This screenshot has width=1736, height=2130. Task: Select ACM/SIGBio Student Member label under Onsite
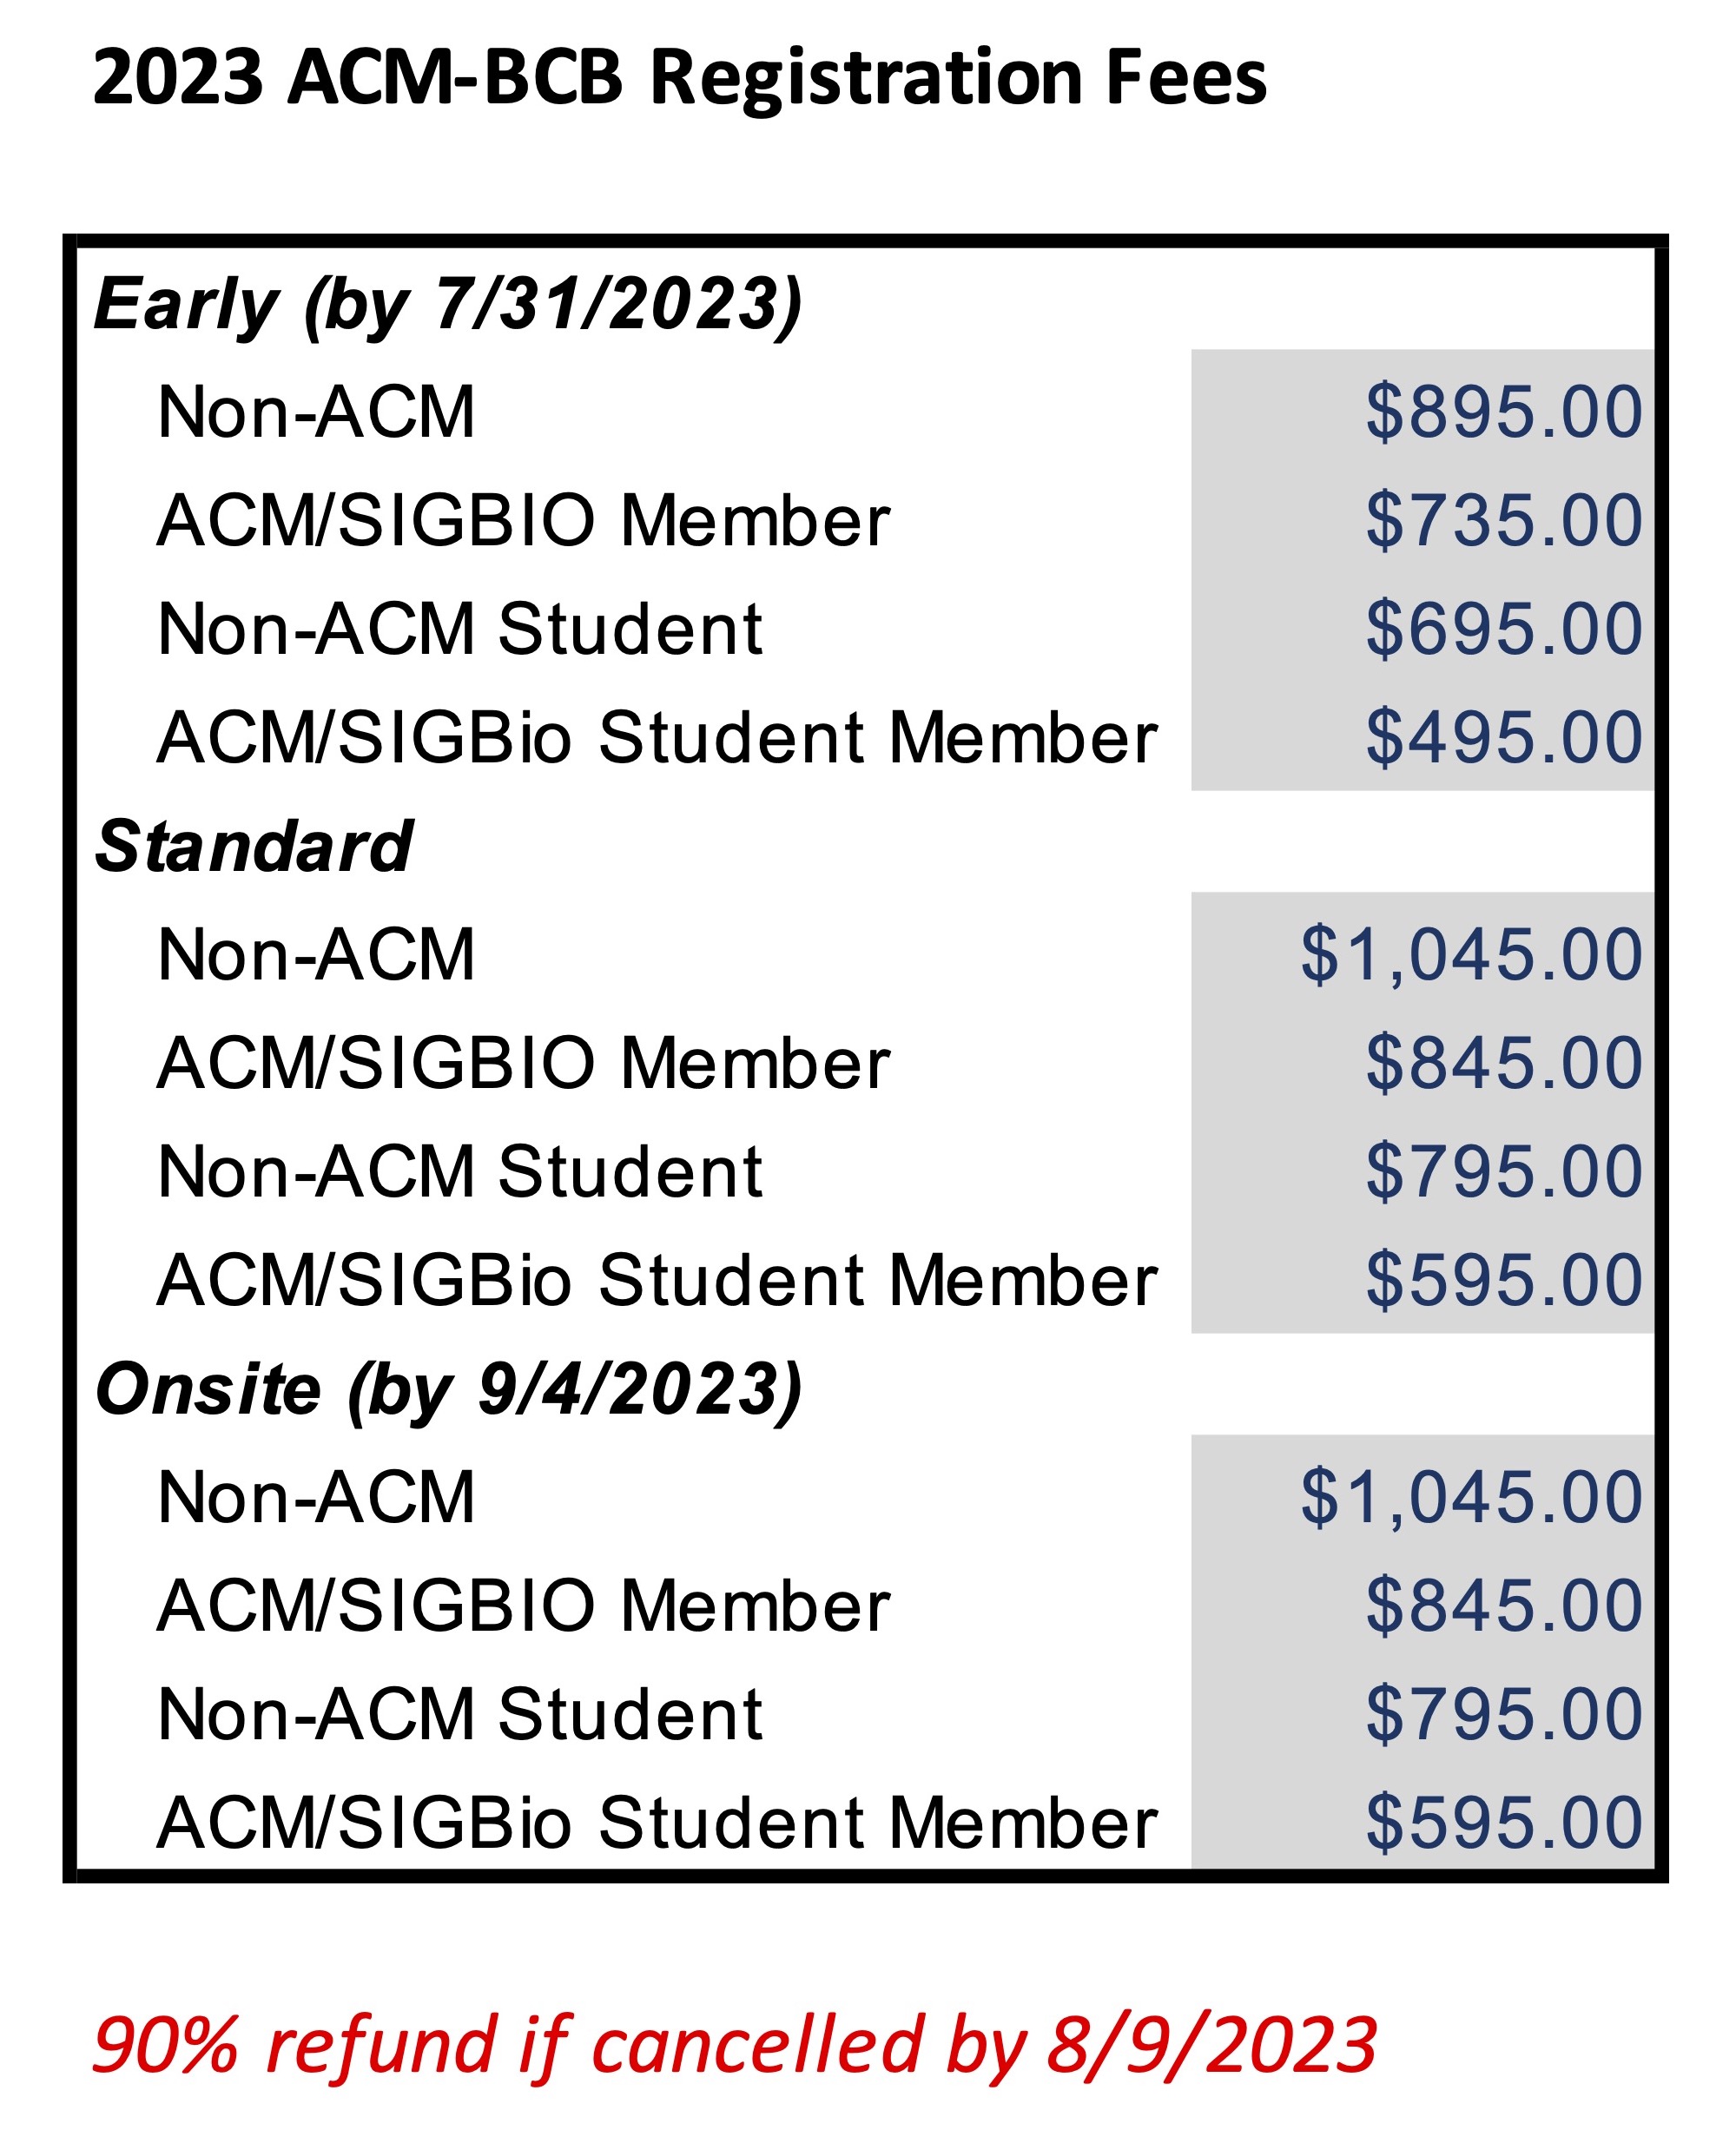(x=657, y=1823)
